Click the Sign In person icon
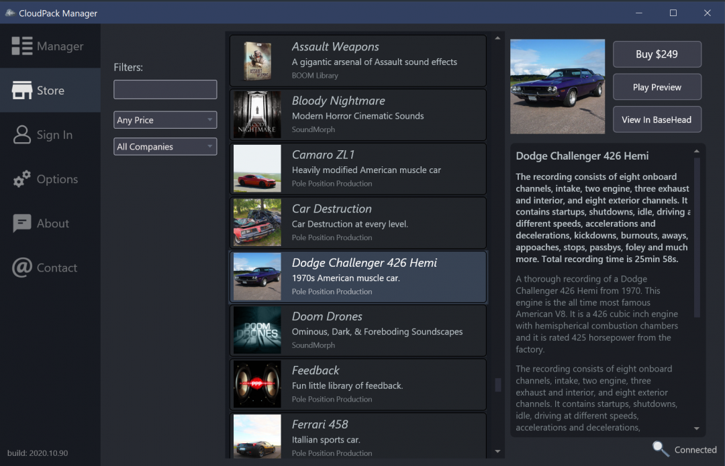 coord(21,134)
